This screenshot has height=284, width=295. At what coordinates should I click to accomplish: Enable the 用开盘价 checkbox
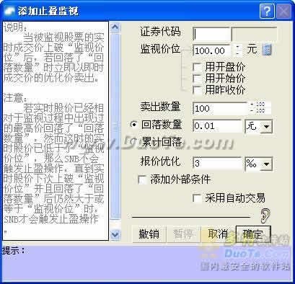[x=197, y=67]
